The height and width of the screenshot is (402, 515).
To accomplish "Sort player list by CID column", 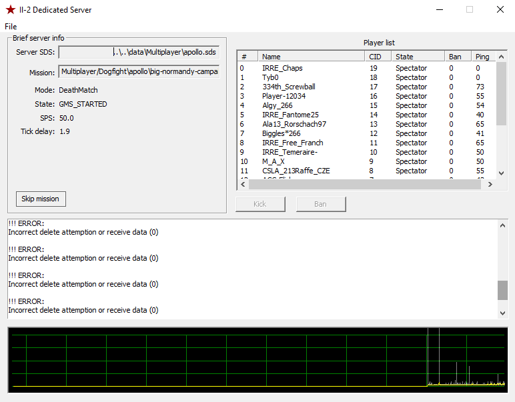I will [x=378, y=57].
